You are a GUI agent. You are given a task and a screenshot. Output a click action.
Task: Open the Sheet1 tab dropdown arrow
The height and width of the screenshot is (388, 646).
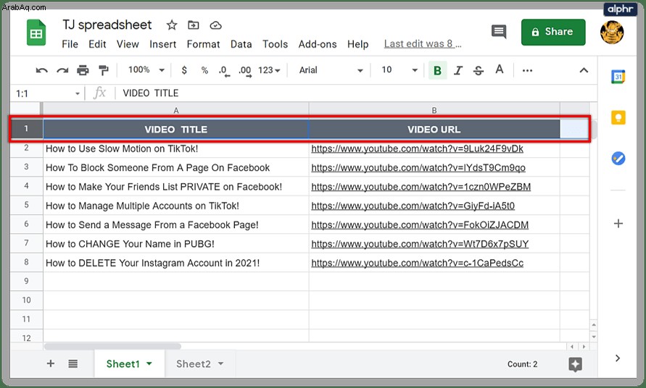[149, 363]
